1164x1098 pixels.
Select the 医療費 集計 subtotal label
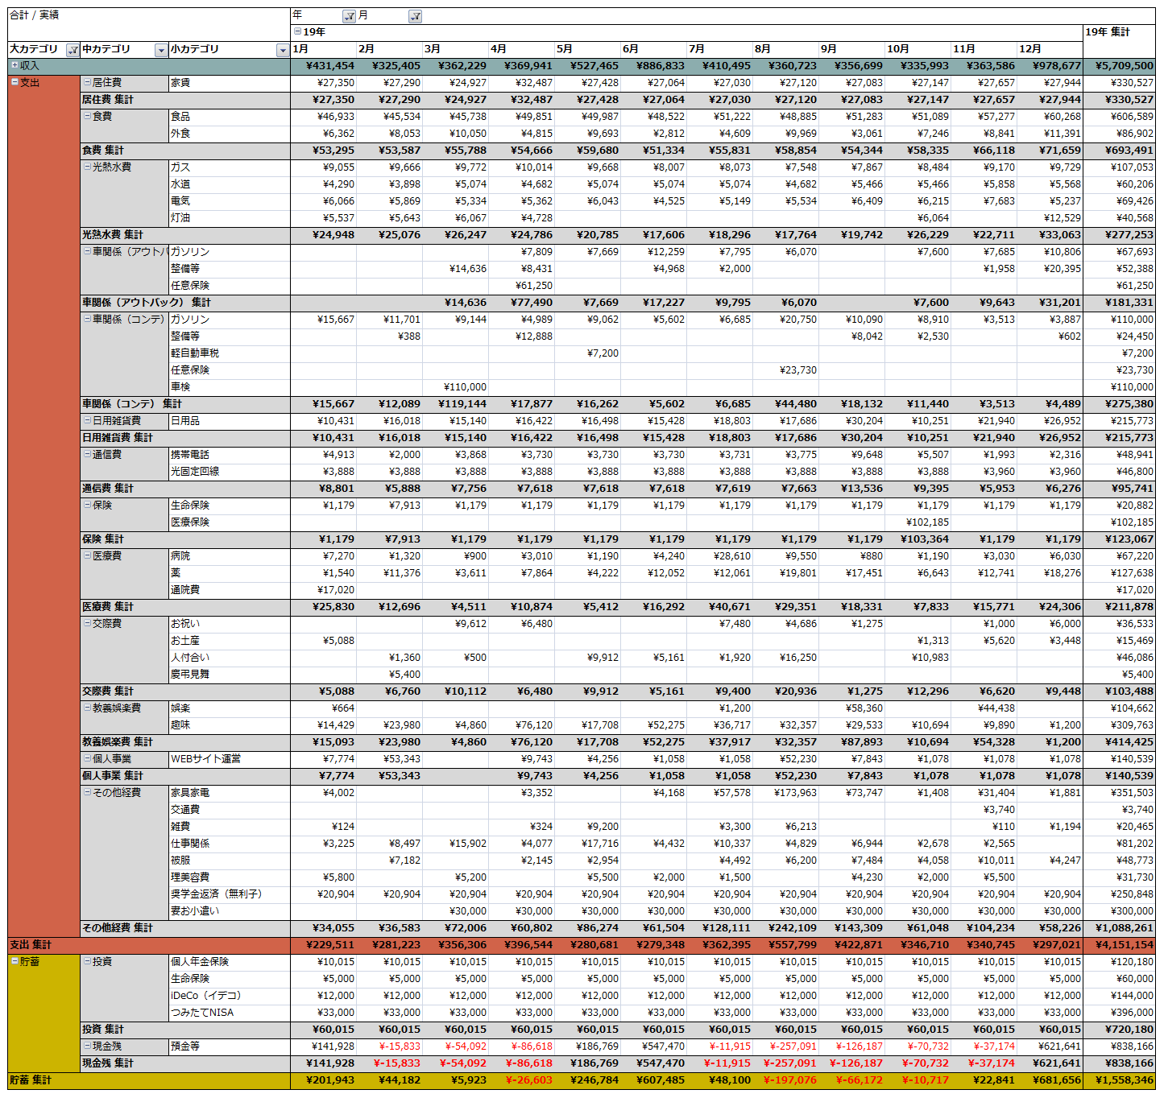185,606
